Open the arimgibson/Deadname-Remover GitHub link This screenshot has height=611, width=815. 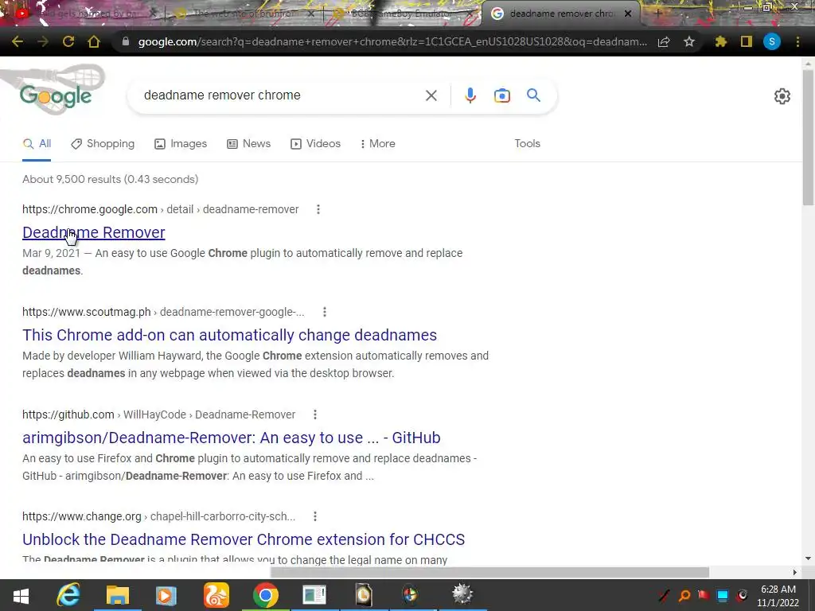232,438
